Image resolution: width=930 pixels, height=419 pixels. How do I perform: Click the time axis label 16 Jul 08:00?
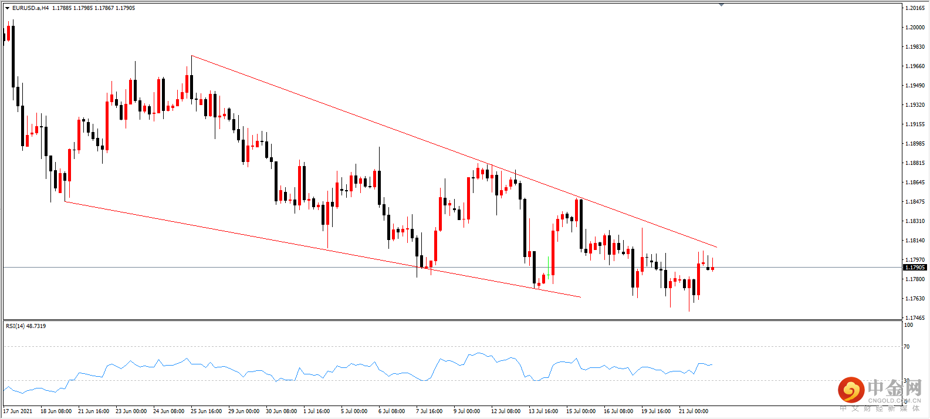[618, 411]
